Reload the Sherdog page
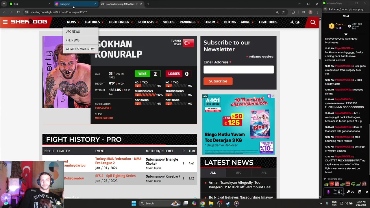The image size is (370, 208). 18,12
